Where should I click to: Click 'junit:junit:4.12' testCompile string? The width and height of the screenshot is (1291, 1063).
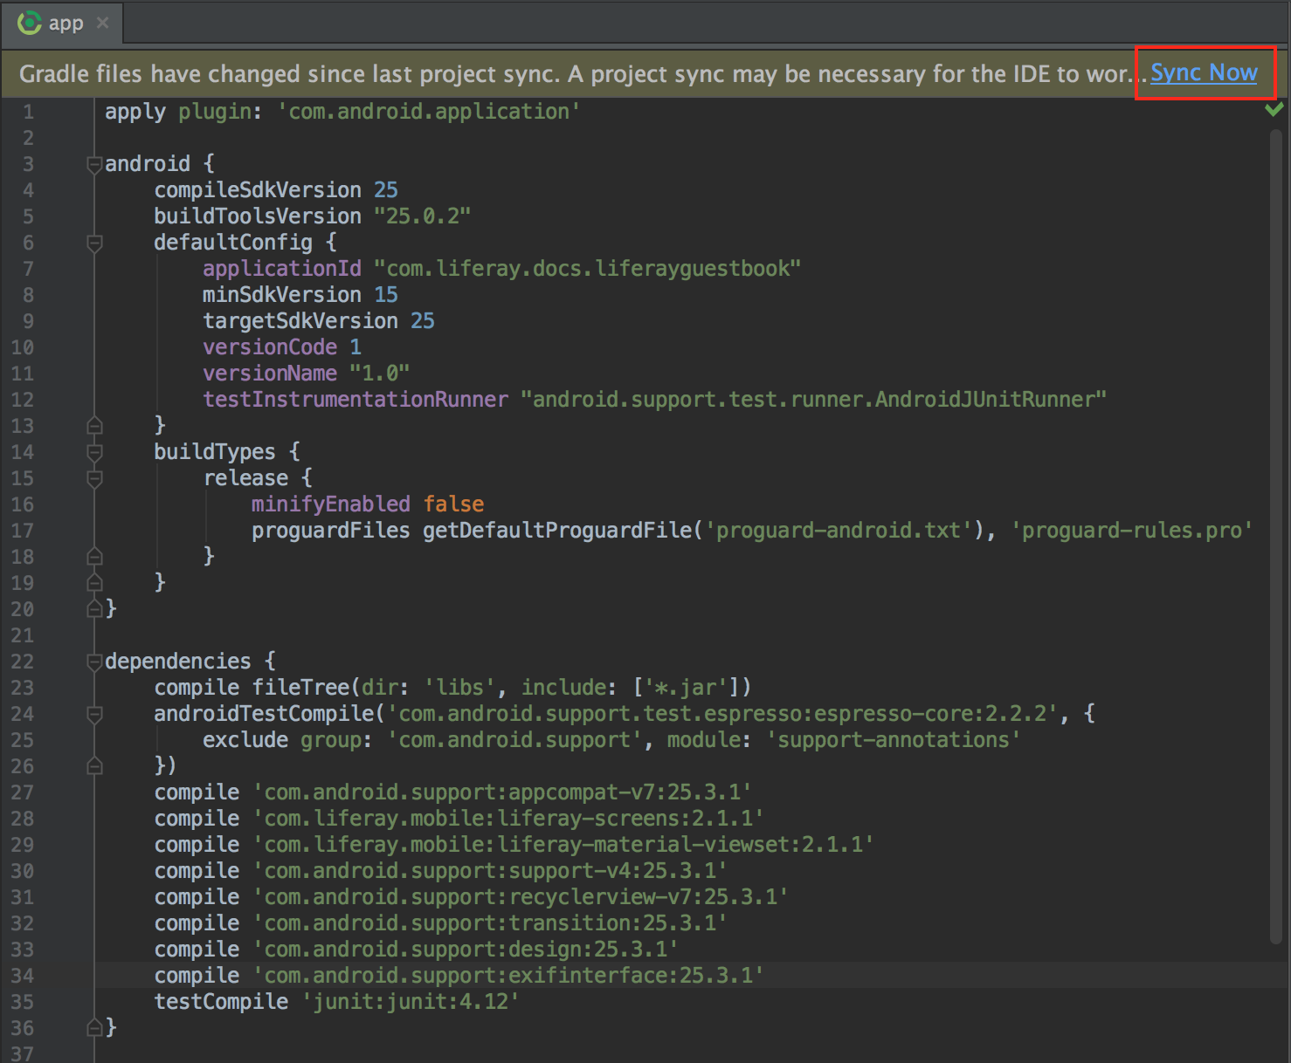pos(411,1002)
